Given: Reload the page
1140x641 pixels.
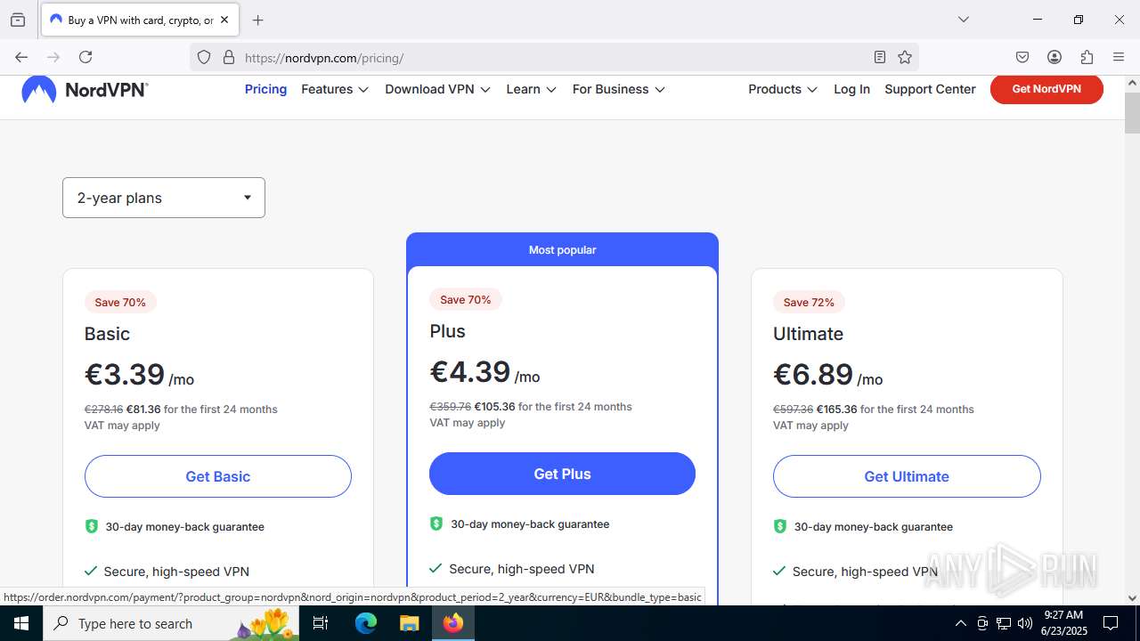Looking at the screenshot, I should coord(85,57).
